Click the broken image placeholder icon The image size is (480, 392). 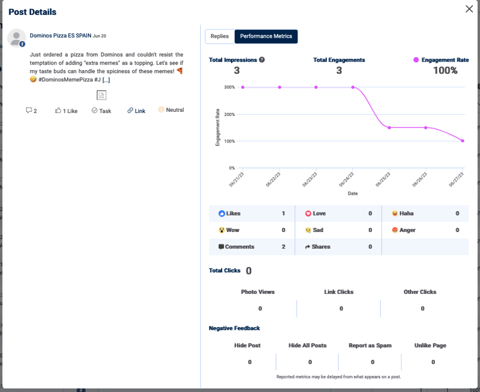coord(101,95)
